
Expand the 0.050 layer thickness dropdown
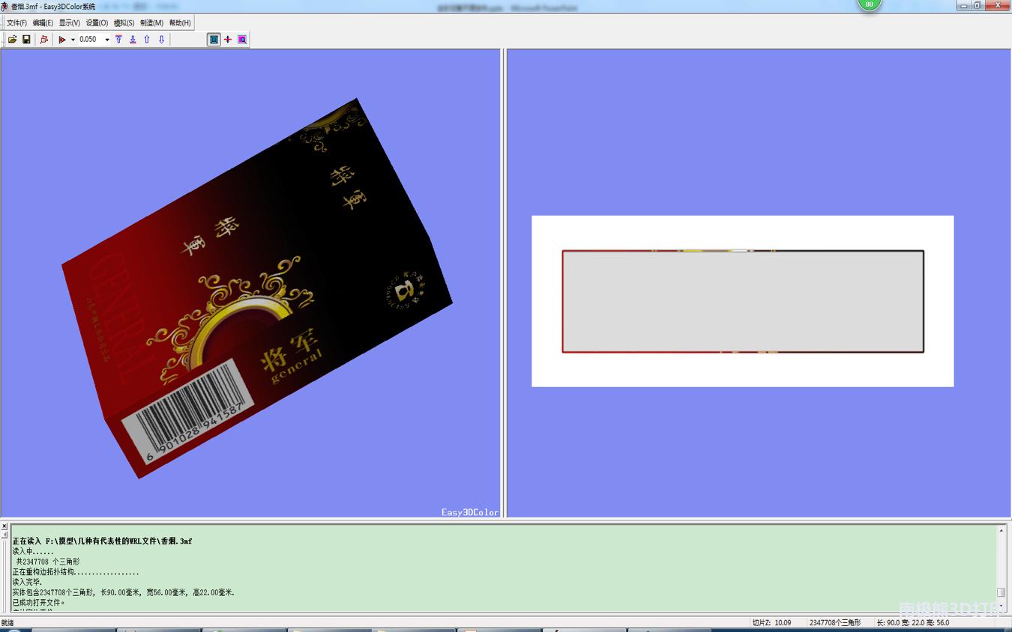[106, 40]
